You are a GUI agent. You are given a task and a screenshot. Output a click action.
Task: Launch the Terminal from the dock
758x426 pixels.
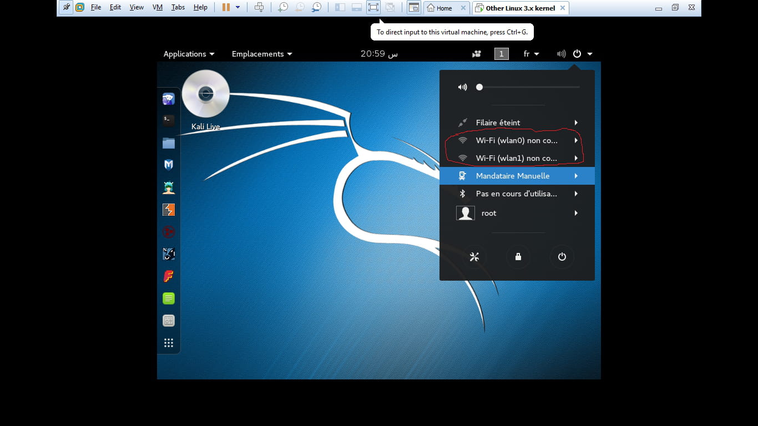[x=169, y=120]
